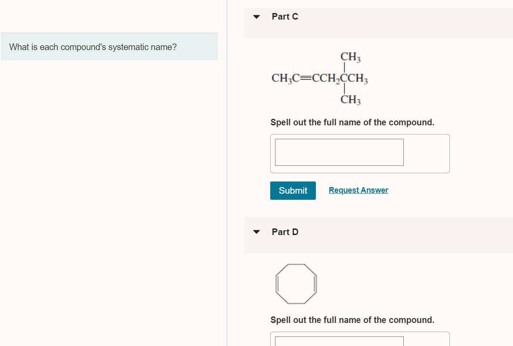This screenshot has height=346, width=513.
Task: Click the 'Spell out the full name' text in Part D
Action: pyautogui.click(x=352, y=319)
